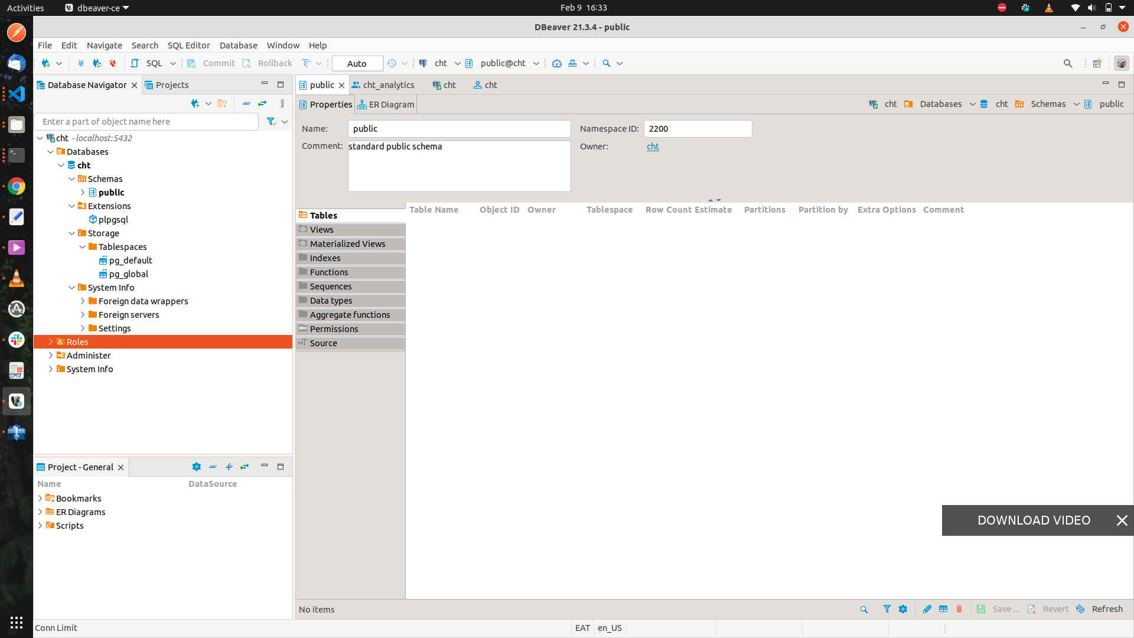Click the toolbar search magnifier icon beside dashboard
The width and height of the screenshot is (1134, 638).
(606, 63)
